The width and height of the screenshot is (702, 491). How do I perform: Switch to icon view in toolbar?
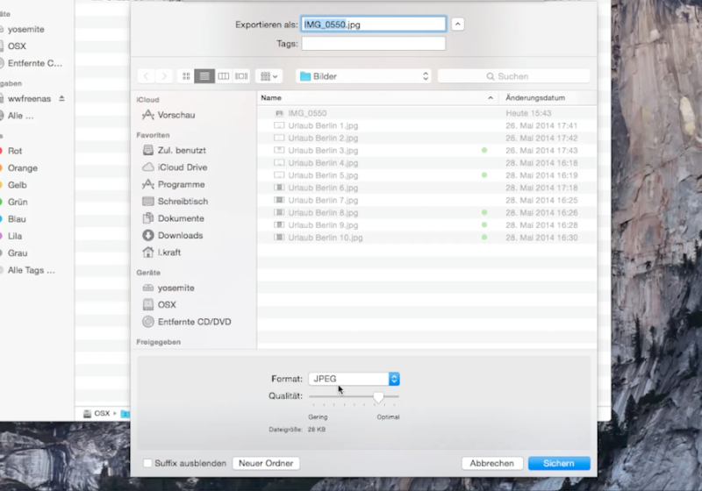pyautogui.click(x=186, y=76)
